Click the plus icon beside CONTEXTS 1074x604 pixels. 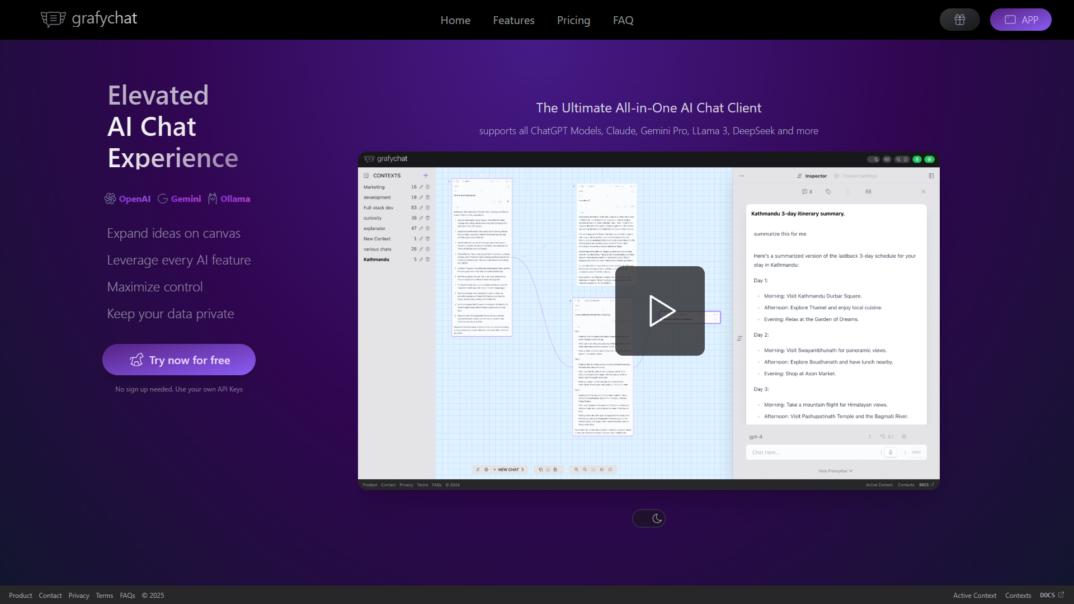pos(426,176)
